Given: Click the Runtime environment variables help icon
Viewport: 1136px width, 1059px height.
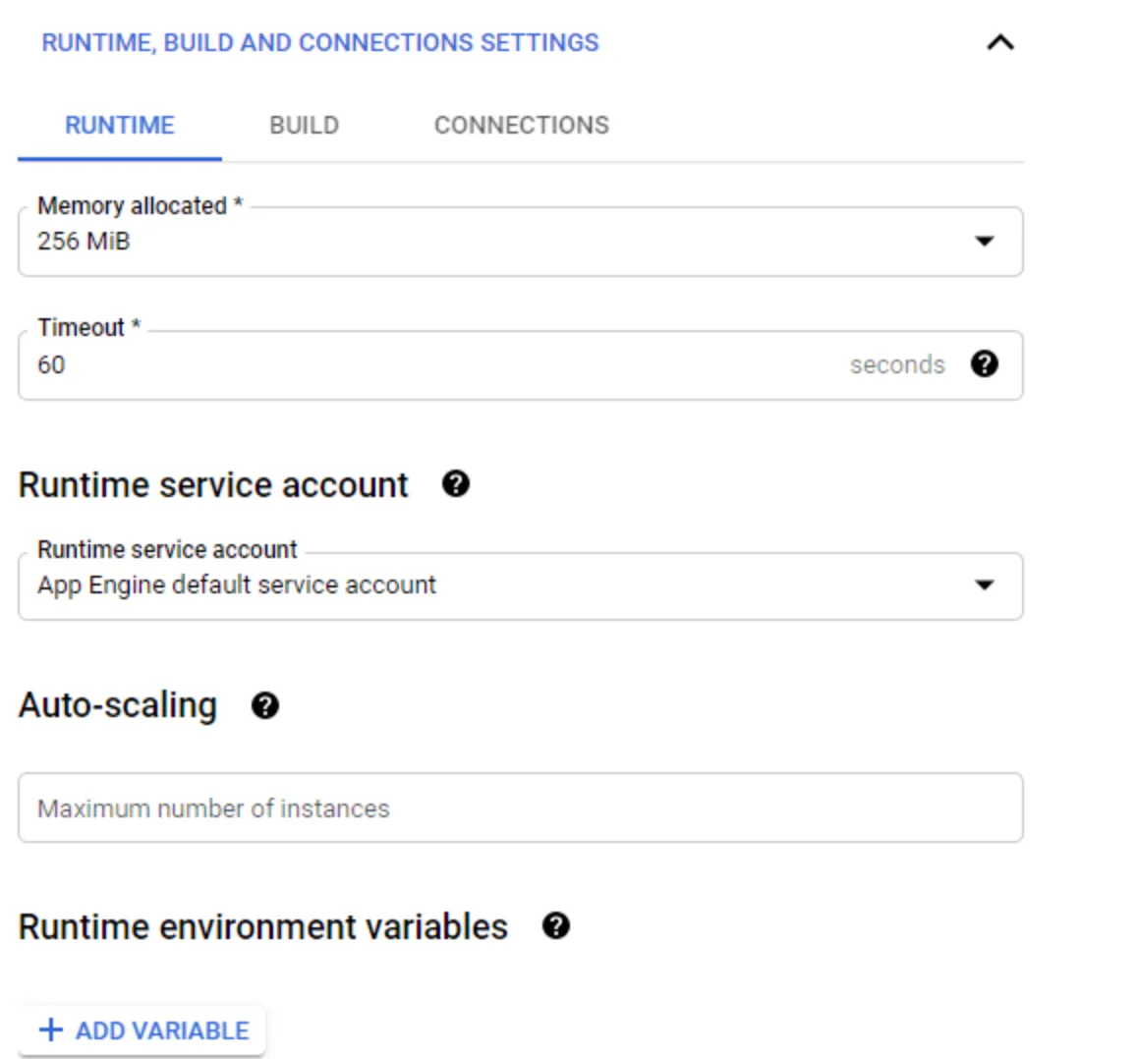Looking at the screenshot, I should point(555,925).
